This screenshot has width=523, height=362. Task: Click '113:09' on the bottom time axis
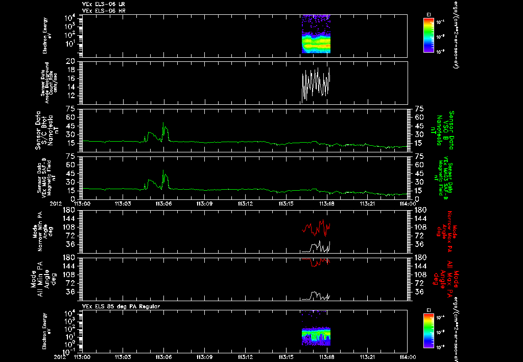point(204,357)
